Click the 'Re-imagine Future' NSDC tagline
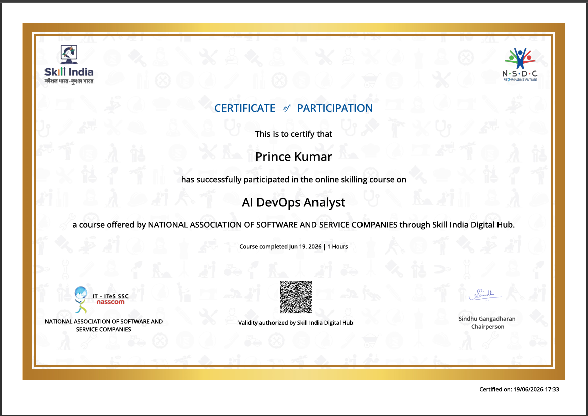The height and width of the screenshot is (416, 588). click(x=520, y=79)
